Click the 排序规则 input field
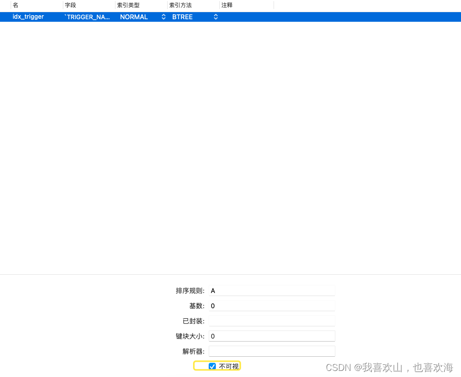 tap(272, 290)
